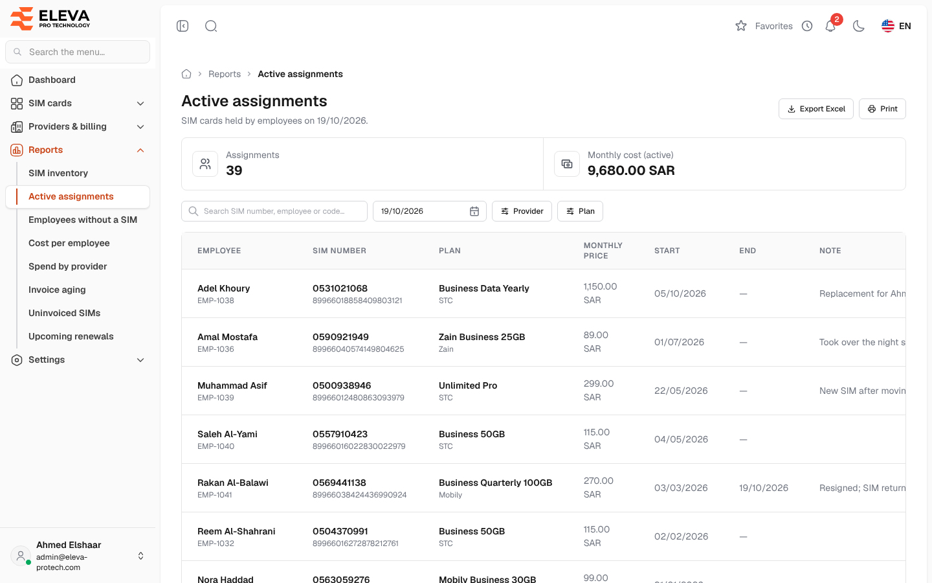Image resolution: width=932 pixels, height=583 pixels.
Task: Expand the Settings menu chevron
Action: pyautogui.click(x=140, y=360)
